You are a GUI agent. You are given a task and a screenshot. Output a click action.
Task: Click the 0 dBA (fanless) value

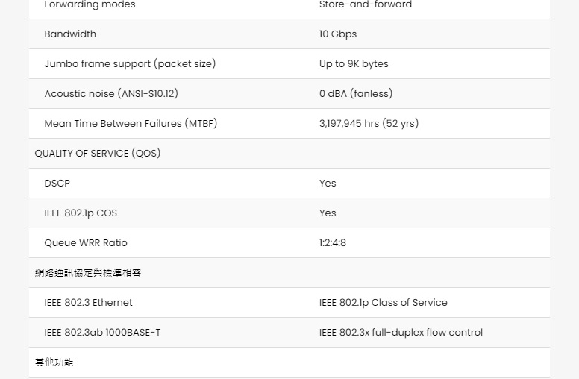356,93
